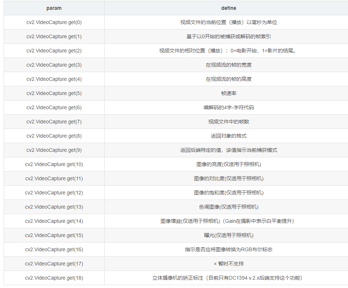Screen dimensions: 348x288
Task: Select cell 'cv2.VideoCapture.get(18)'
Action: pos(54,278)
